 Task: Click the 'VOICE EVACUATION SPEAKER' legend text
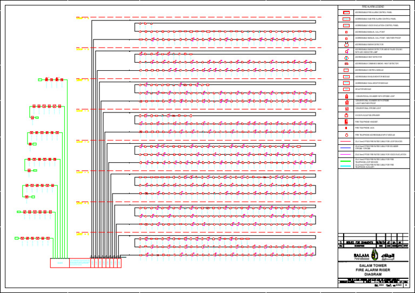(x=367, y=115)
